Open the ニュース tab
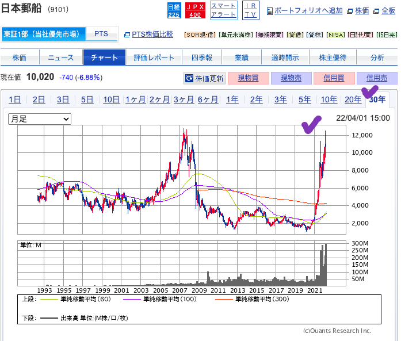401x341 pixels. tap(61, 58)
